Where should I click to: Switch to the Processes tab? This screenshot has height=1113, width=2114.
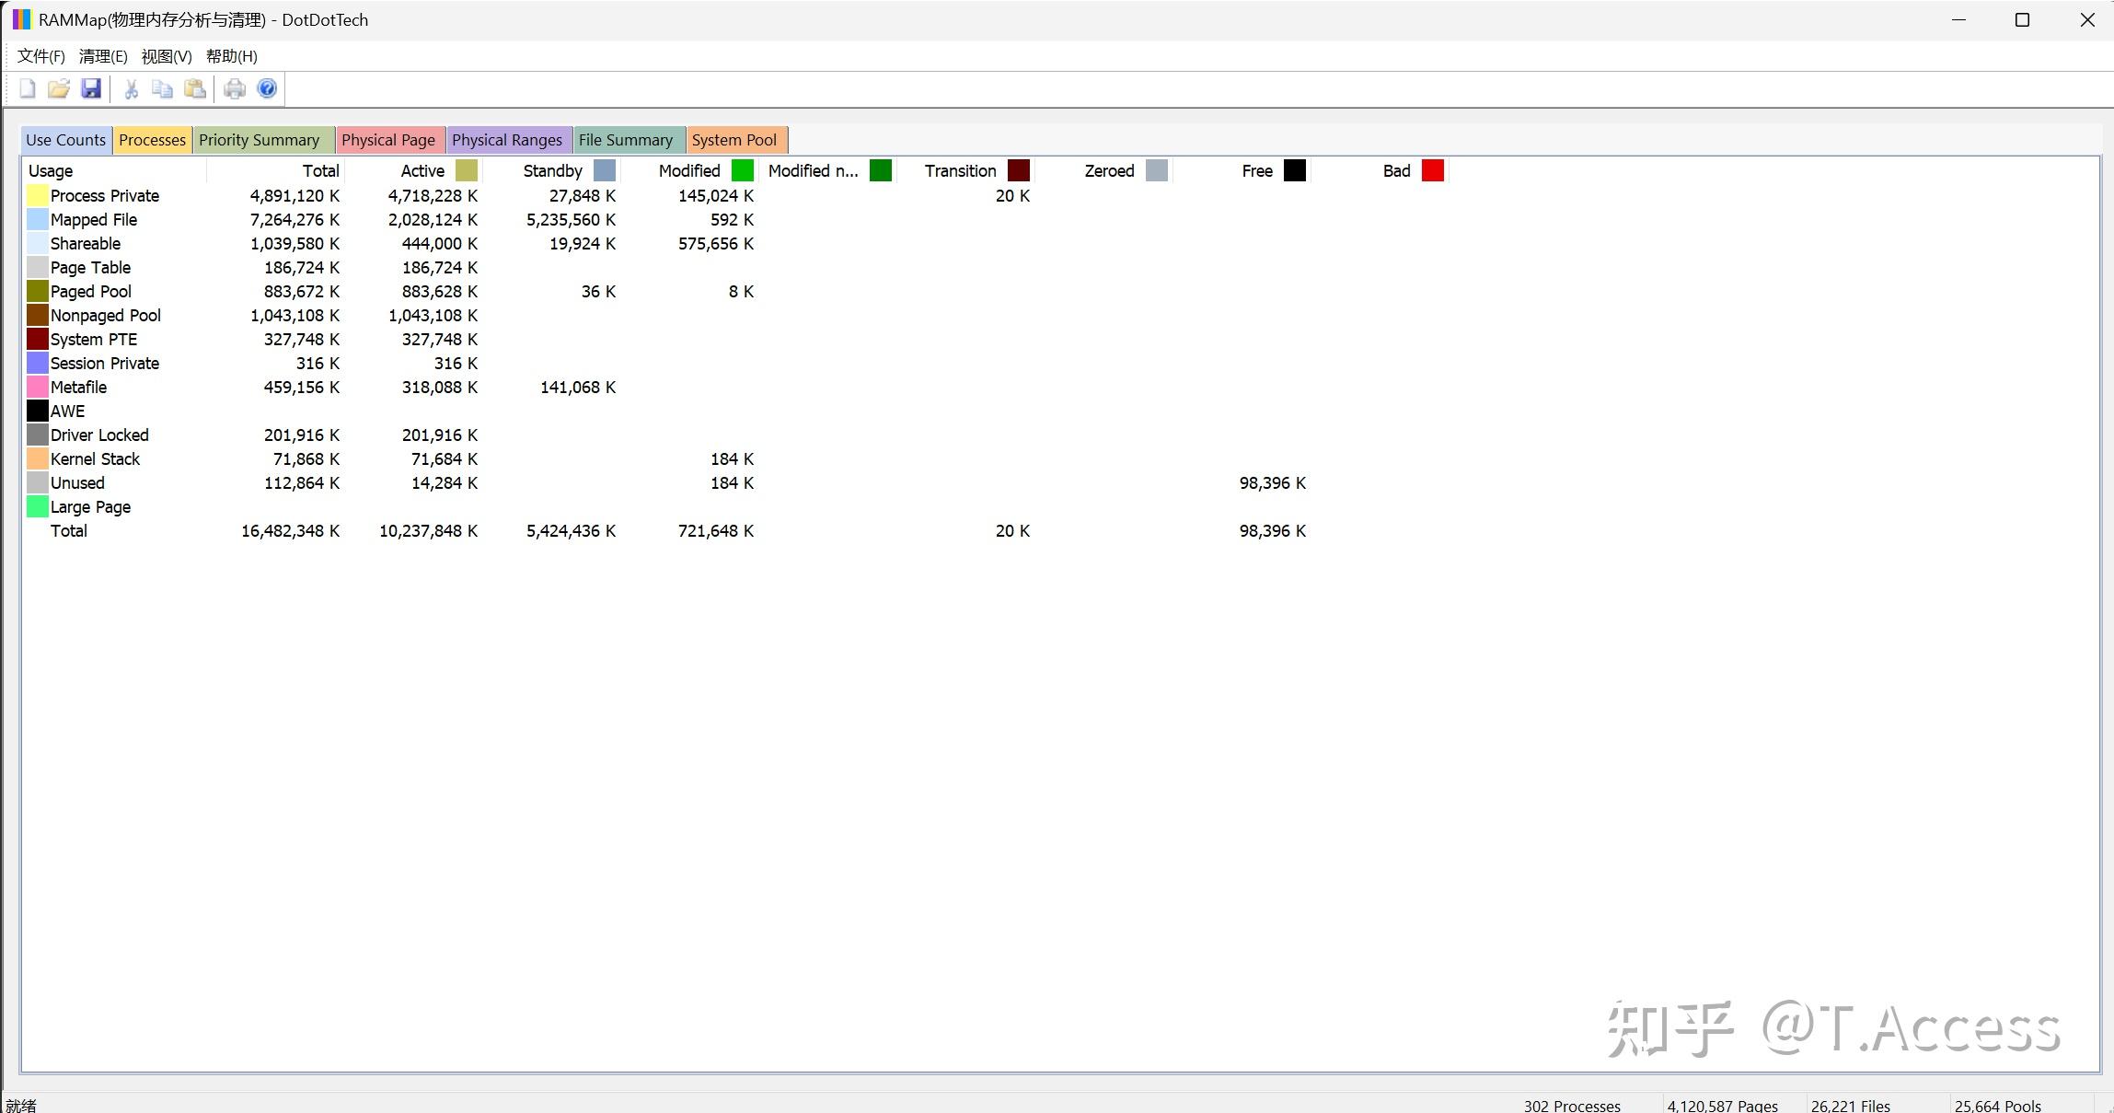(152, 140)
